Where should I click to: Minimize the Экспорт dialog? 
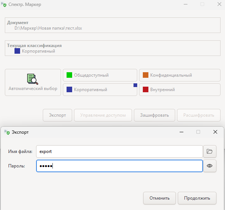(x=181, y=132)
